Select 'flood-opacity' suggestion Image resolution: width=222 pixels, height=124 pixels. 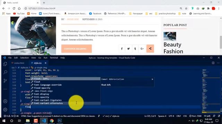pyautogui.click(x=66, y=88)
